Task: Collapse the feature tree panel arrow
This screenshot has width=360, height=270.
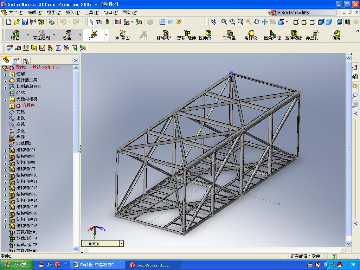Action: coord(75,60)
